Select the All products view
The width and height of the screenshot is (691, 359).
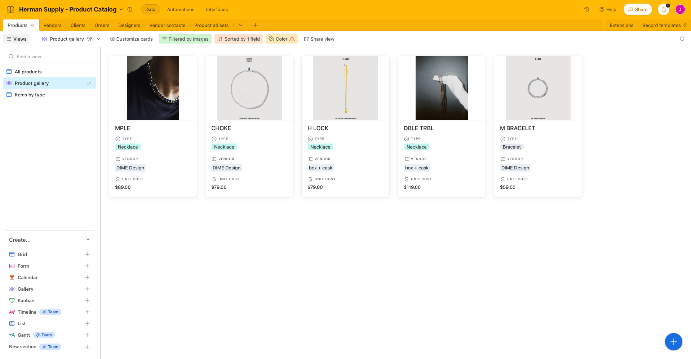pyautogui.click(x=50, y=72)
